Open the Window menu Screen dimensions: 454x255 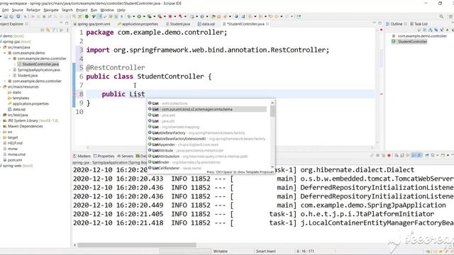[107, 10]
